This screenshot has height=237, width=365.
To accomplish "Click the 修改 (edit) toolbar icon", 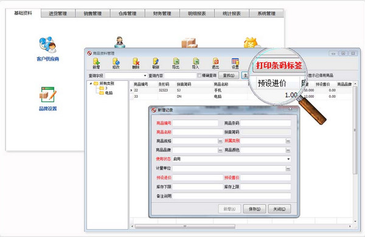I will [116, 63].
